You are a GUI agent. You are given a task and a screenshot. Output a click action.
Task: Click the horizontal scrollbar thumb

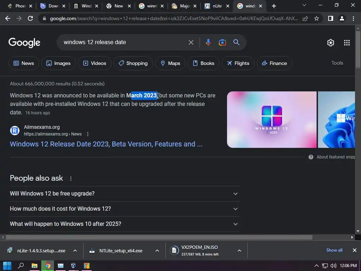pyautogui.click(x=159, y=237)
